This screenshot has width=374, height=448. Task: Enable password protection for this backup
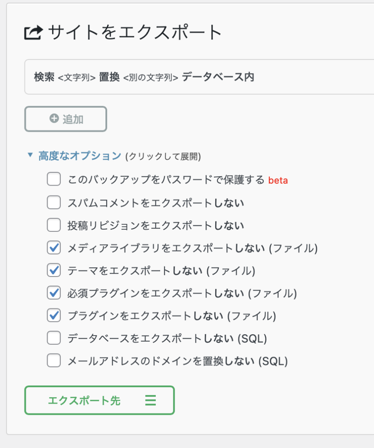[54, 179]
